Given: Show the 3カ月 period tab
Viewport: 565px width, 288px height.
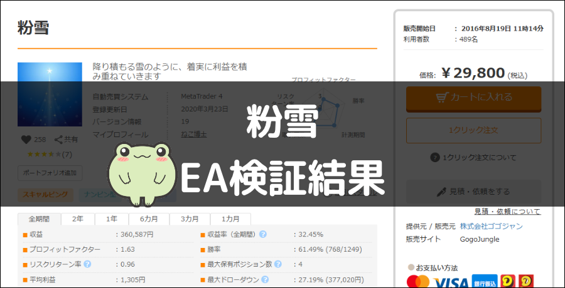Looking at the screenshot, I should pyautogui.click(x=190, y=219).
